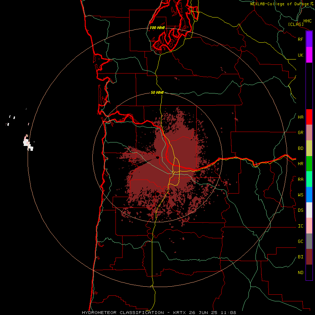Click the UK legend label
Viewport: 315px width, 315px height.
tap(300, 55)
